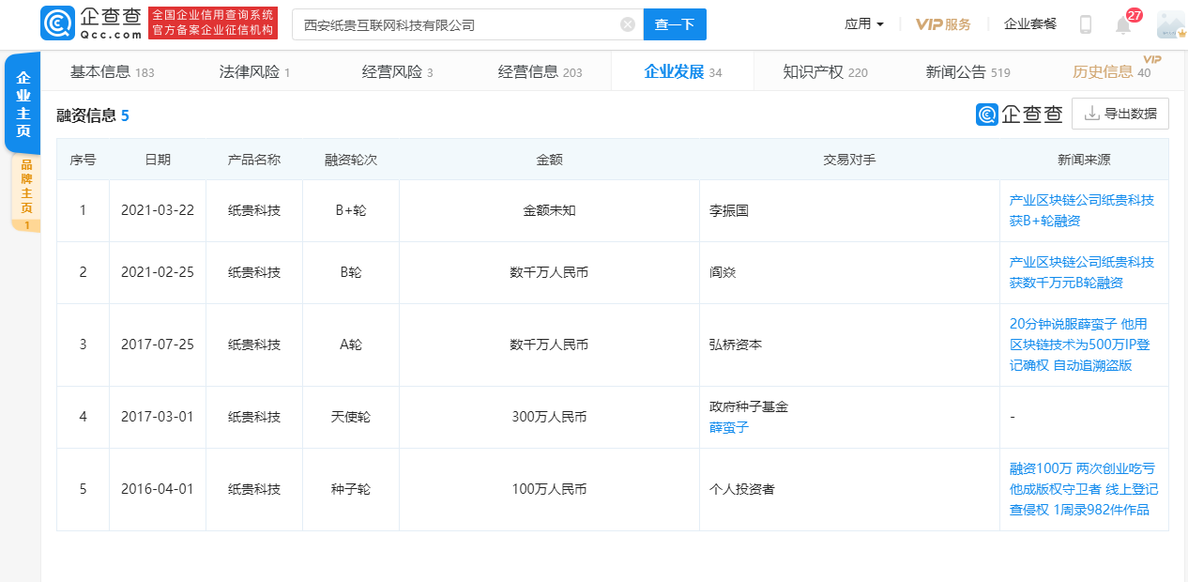Click the 融资轮次 column header
Viewport: 1188px width, 582px height.
(351, 160)
